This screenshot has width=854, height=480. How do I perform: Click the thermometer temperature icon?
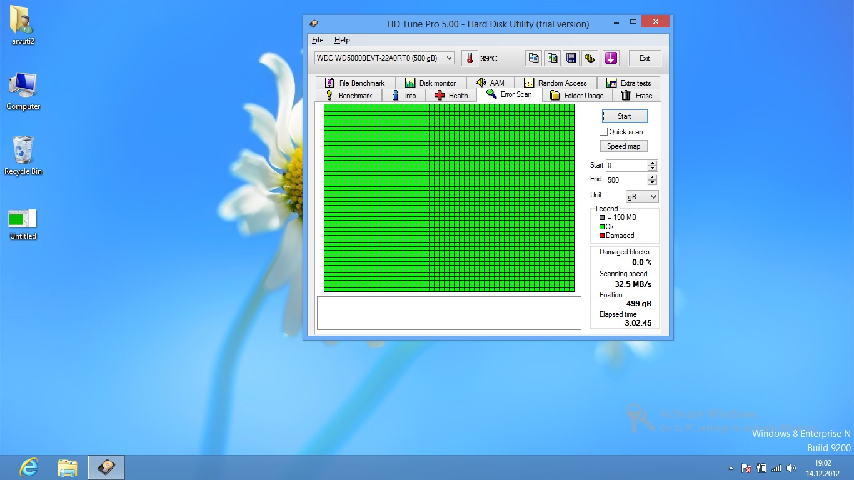pyautogui.click(x=470, y=58)
